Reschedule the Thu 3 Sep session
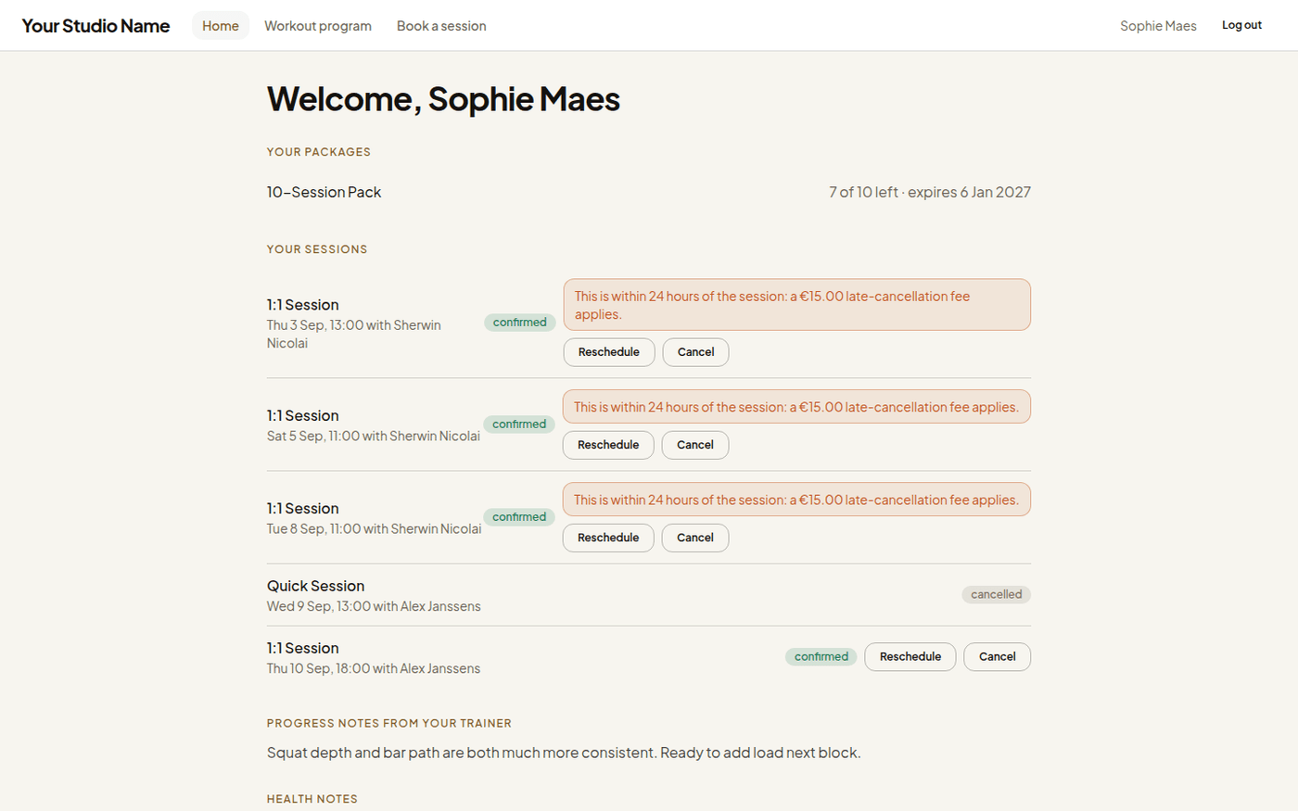Viewport: 1298px width, 811px height. 609,352
